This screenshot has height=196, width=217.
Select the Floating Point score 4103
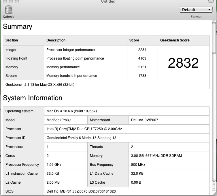pyautogui.click(x=142, y=58)
